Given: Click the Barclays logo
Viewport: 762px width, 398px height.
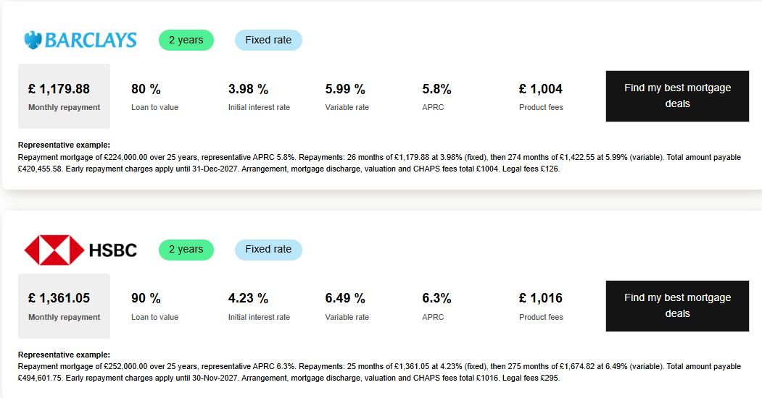Looking at the screenshot, I should click(80, 40).
